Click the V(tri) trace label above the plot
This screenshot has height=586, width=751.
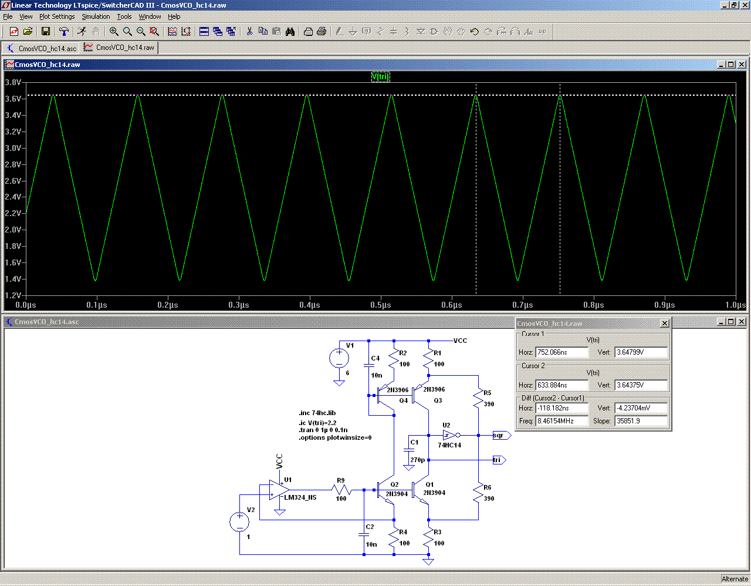coord(380,77)
